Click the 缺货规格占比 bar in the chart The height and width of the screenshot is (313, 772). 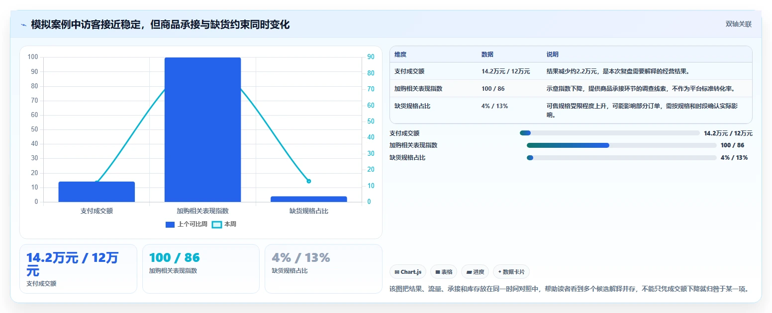pos(308,199)
